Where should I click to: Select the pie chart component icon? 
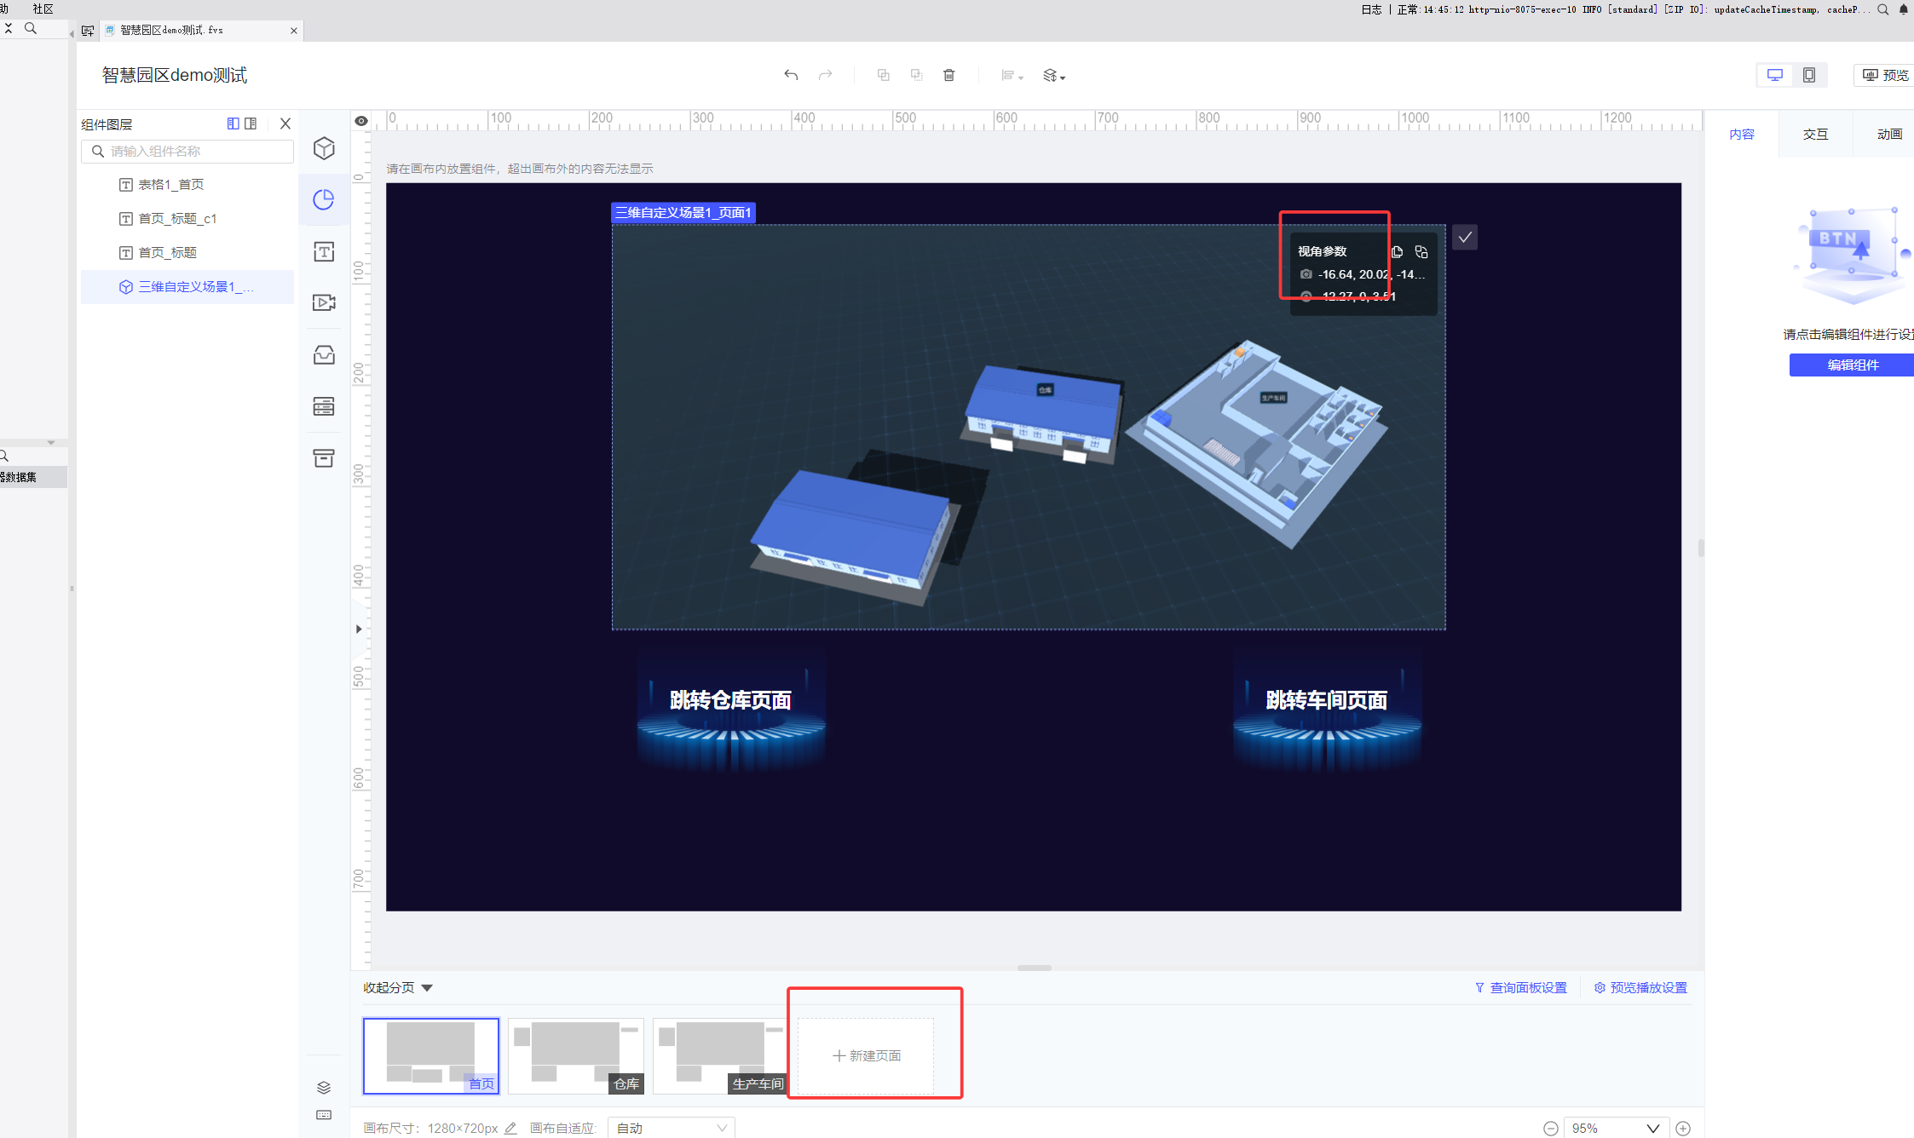click(324, 199)
